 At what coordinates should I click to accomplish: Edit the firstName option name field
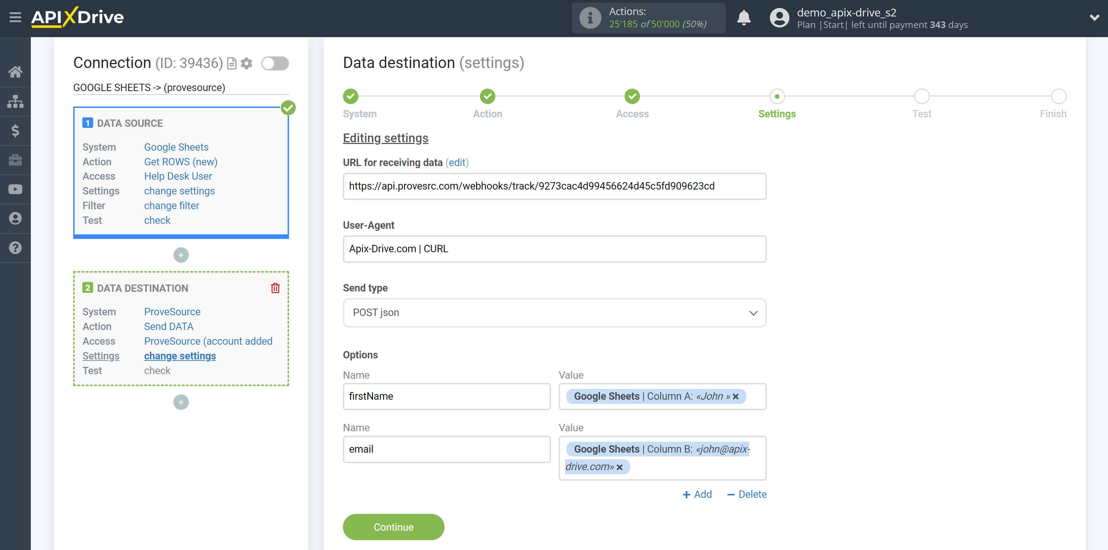pyautogui.click(x=447, y=397)
